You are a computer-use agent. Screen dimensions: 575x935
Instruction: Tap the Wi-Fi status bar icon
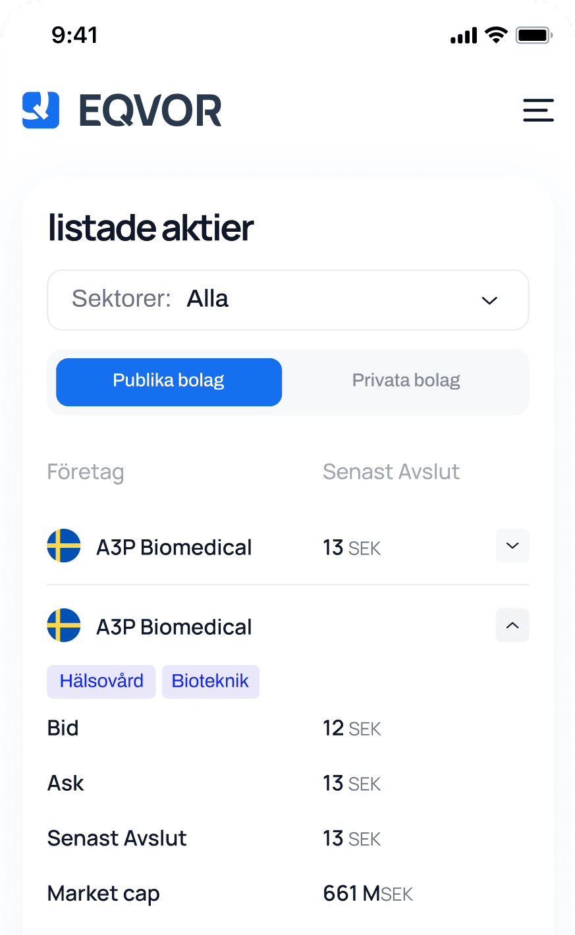[x=495, y=35]
